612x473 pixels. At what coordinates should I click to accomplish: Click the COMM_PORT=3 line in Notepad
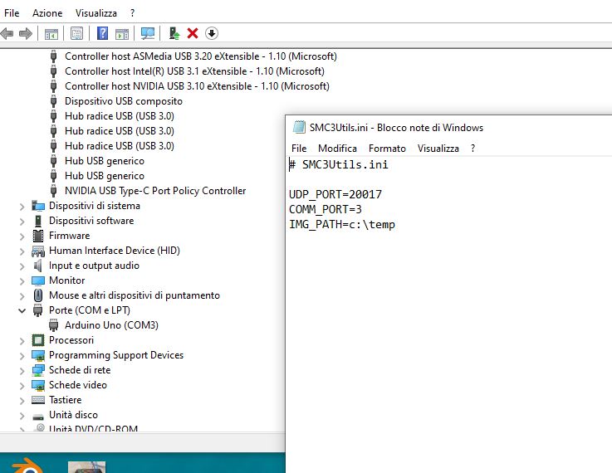click(326, 209)
